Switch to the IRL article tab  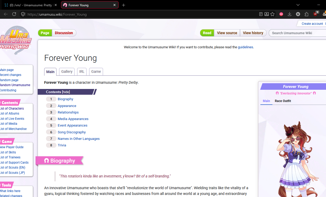tap(82, 71)
